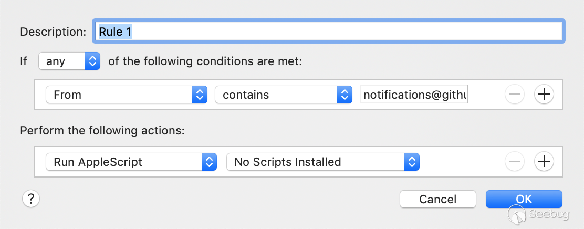
Task: Click the 'Description:' label
Action: point(53,32)
